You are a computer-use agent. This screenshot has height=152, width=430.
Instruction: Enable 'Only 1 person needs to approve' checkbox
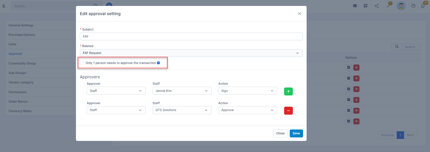(x=82, y=63)
